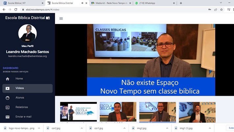
Task: Select Videos in sidebar menu
Action: coord(27,88)
